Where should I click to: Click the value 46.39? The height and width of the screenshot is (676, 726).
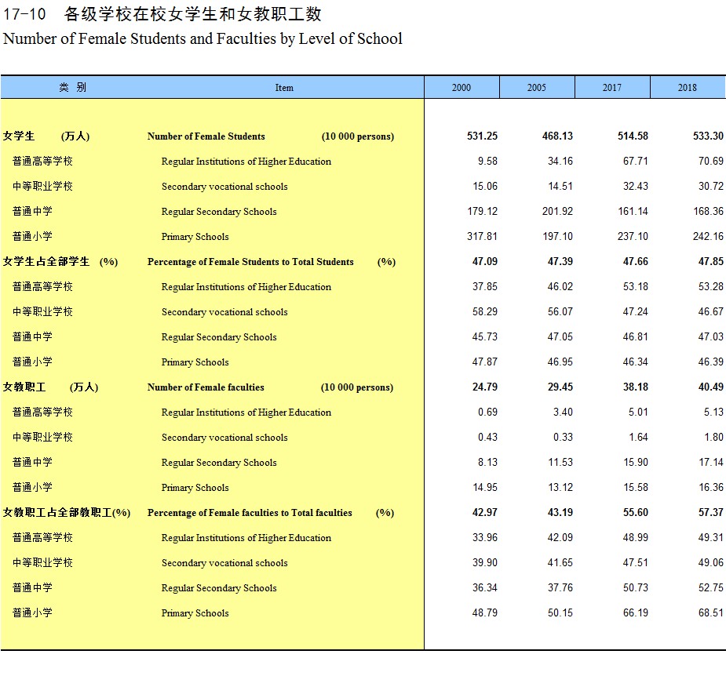tap(711, 362)
